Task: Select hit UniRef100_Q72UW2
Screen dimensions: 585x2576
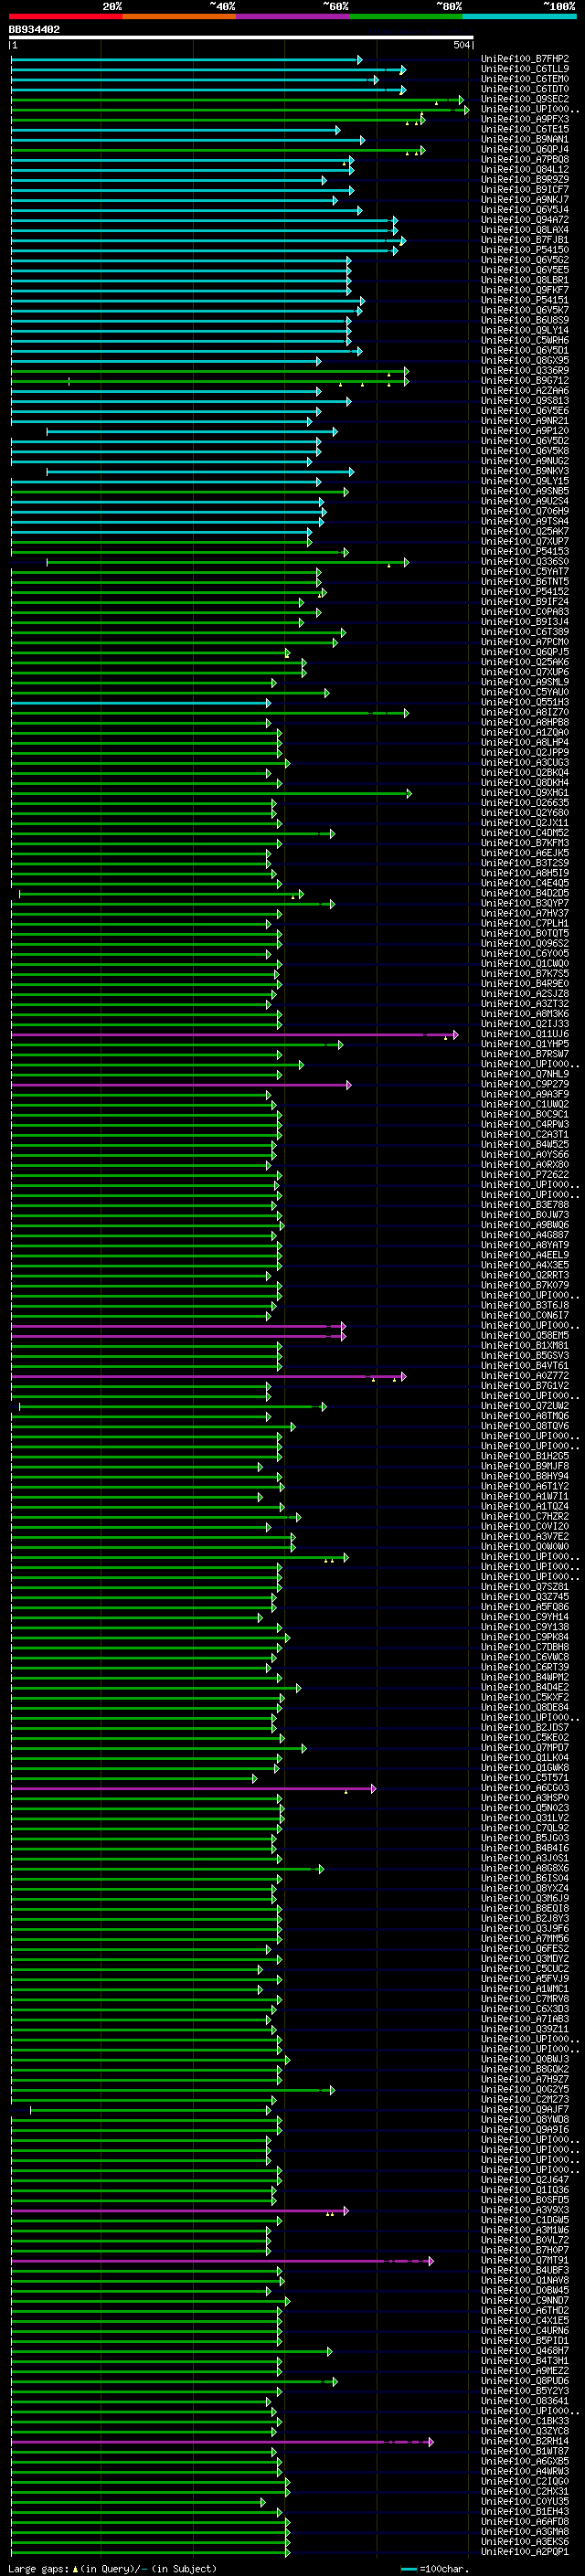Action: point(524,1407)
